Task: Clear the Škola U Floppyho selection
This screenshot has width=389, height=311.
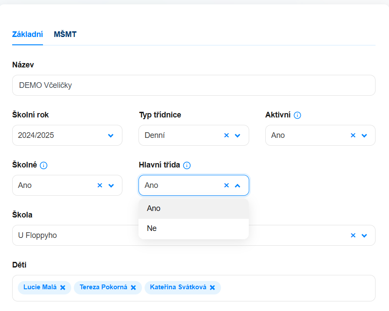Action: (353, 235)
